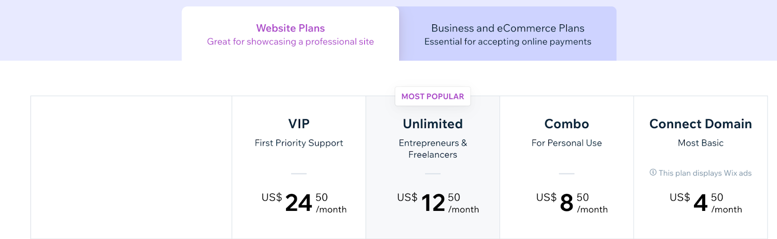Image resolution: width=777 pixels, height=239 pixels.
Task: Select the Connect Domain plan title
Action: click(x=700, y=124)
